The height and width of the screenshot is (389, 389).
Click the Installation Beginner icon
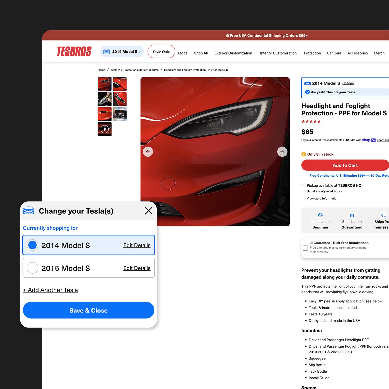(321, 215)
